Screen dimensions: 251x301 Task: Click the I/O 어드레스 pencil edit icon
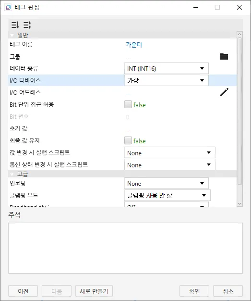pos(224,92)
